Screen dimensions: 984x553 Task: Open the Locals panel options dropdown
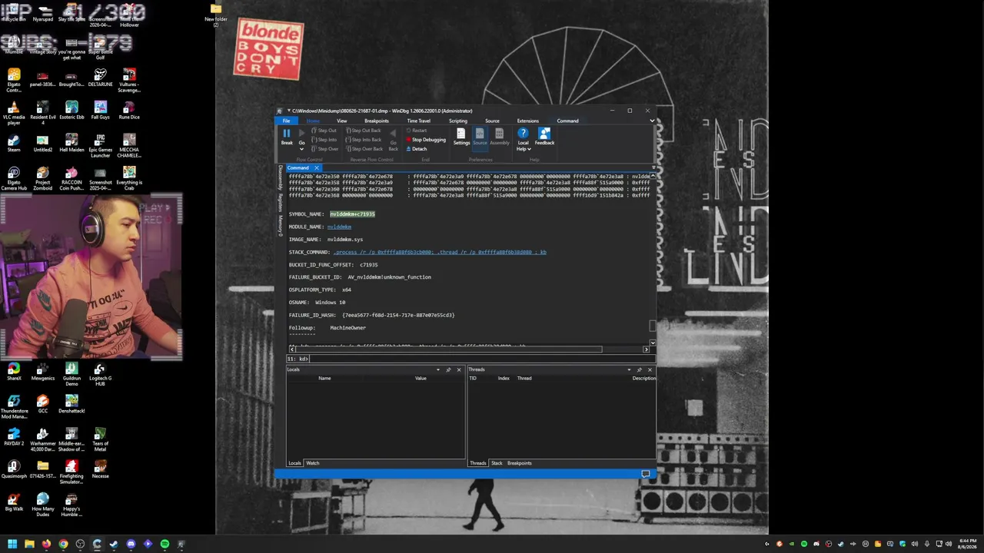tap(438, 370)
